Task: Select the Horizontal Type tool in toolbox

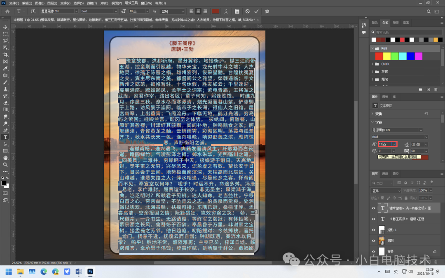Action: [x=5, y=137]
